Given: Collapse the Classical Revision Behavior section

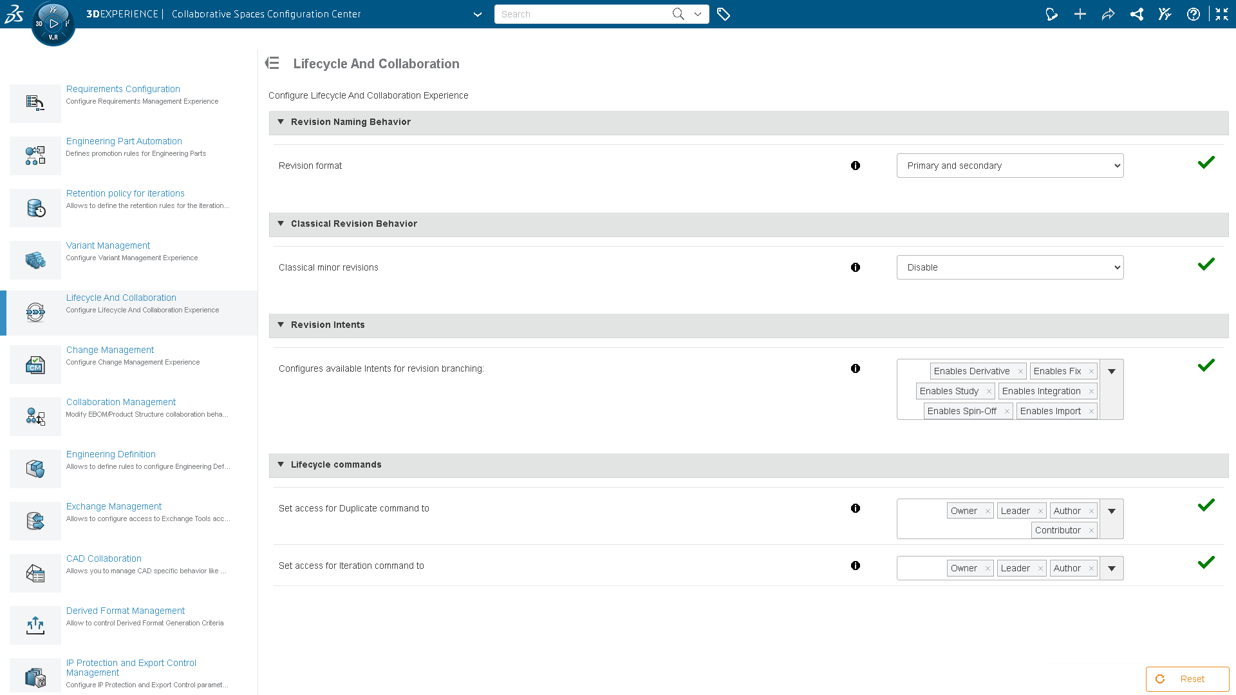Looking at the screenshot, I should click(281, 224).
